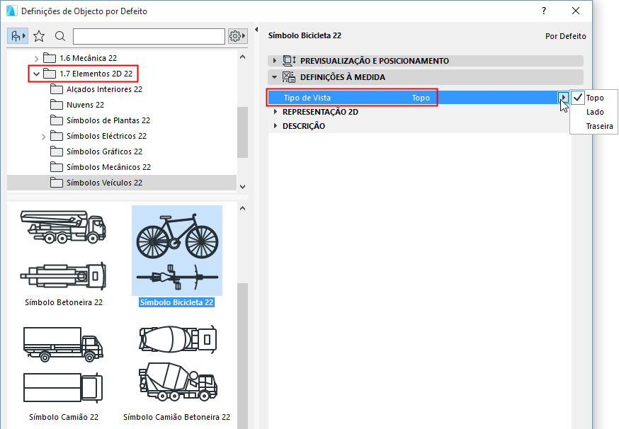Open favorites with the star icon
This screenshot has height=429, width=619.
pos(39,36)
